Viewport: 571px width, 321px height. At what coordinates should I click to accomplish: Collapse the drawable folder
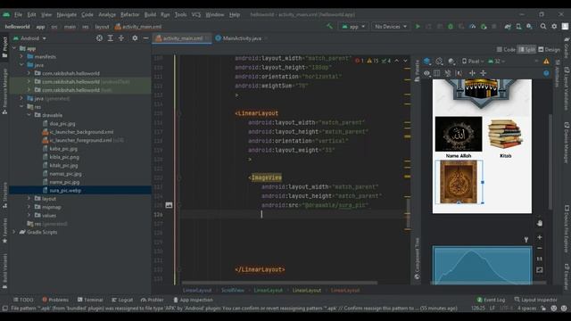[29, 115]
